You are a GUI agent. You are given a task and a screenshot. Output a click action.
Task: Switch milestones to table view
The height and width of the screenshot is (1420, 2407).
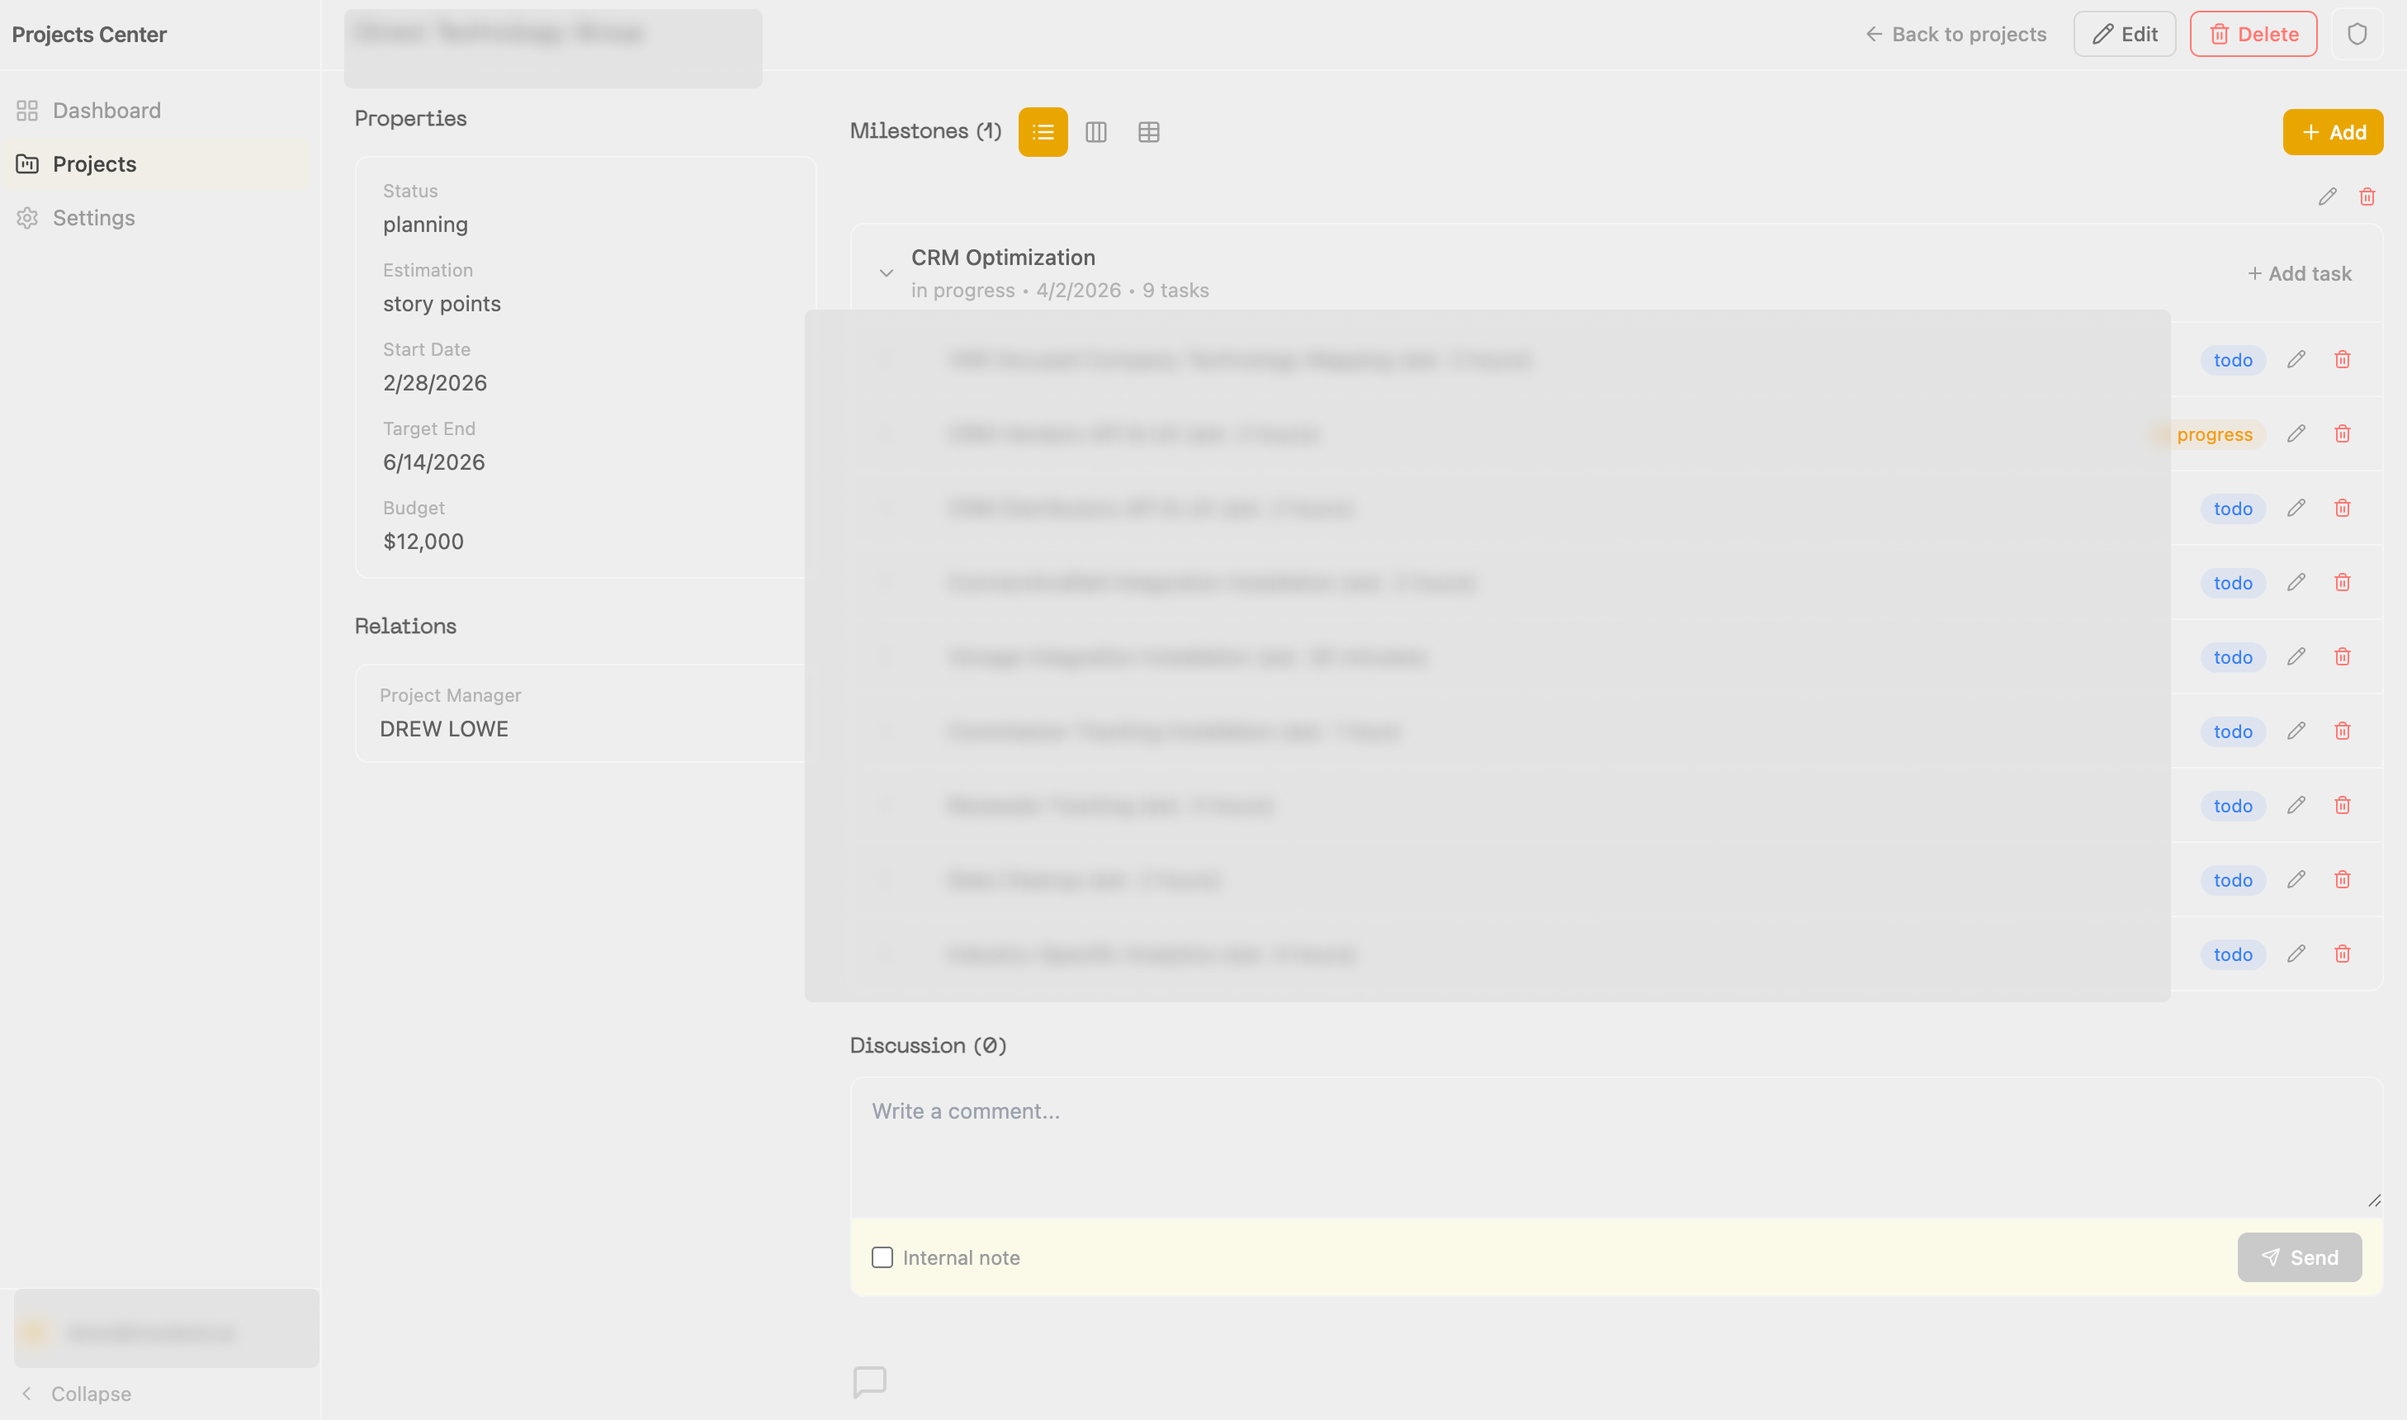tap(1148, 132)
